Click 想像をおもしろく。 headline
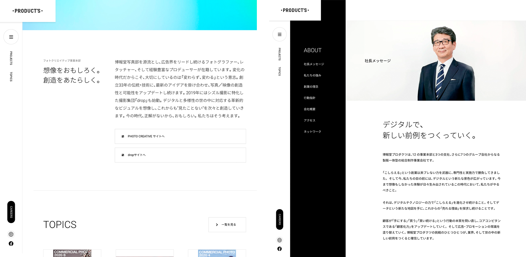The image size is (526, 257). click(72, 70)
